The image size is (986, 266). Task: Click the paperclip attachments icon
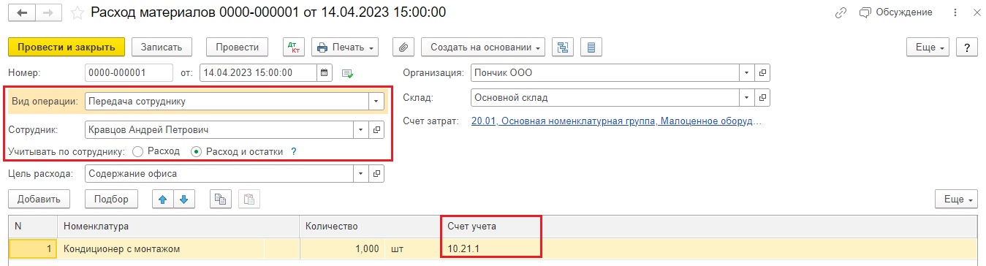click(403, 47)
